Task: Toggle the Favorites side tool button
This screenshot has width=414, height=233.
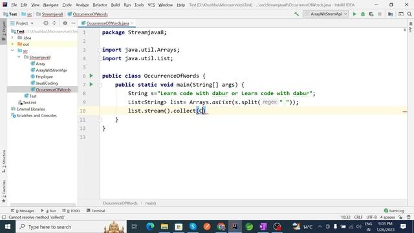Action: [x=4, y=192]
